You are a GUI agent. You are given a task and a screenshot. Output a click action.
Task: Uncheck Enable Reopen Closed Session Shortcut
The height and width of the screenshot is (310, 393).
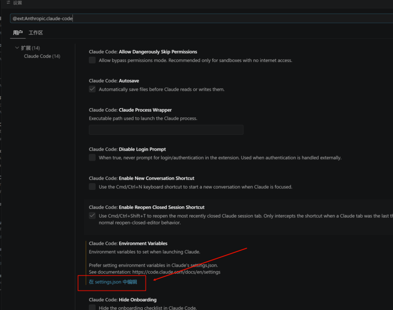point(92,216)
